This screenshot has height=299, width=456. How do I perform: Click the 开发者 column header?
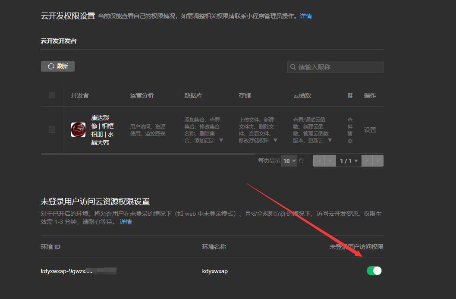80,95
